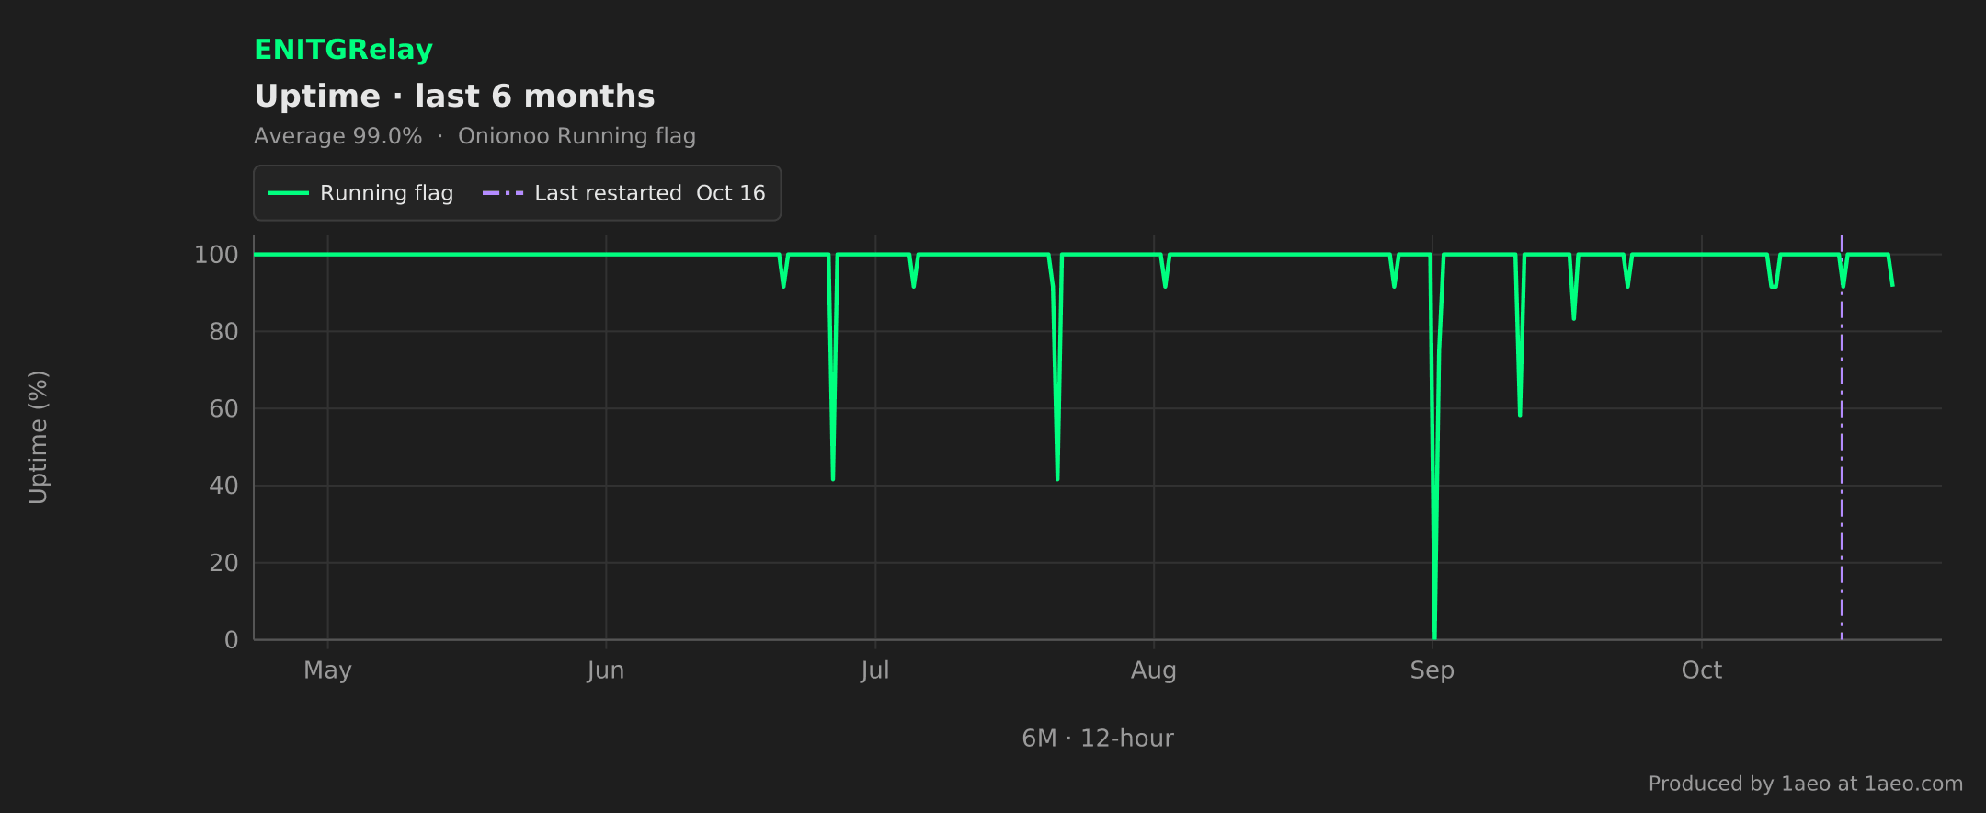Click the green Running flag legend line
The height and width of the screenshot is (813, 1986).
[x=288, y=193]
